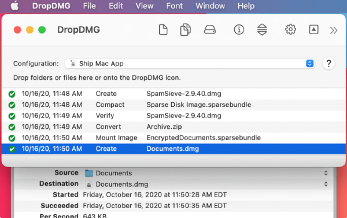Select the Convert Archive.zip row

tap(173, 127)
